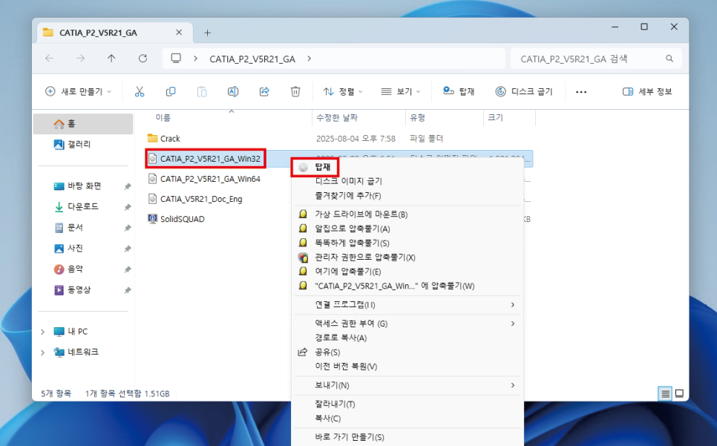Close the CATIA_P2_V5R21_GA tab
This screenshot has height=446, width=717.
point(179,33)
